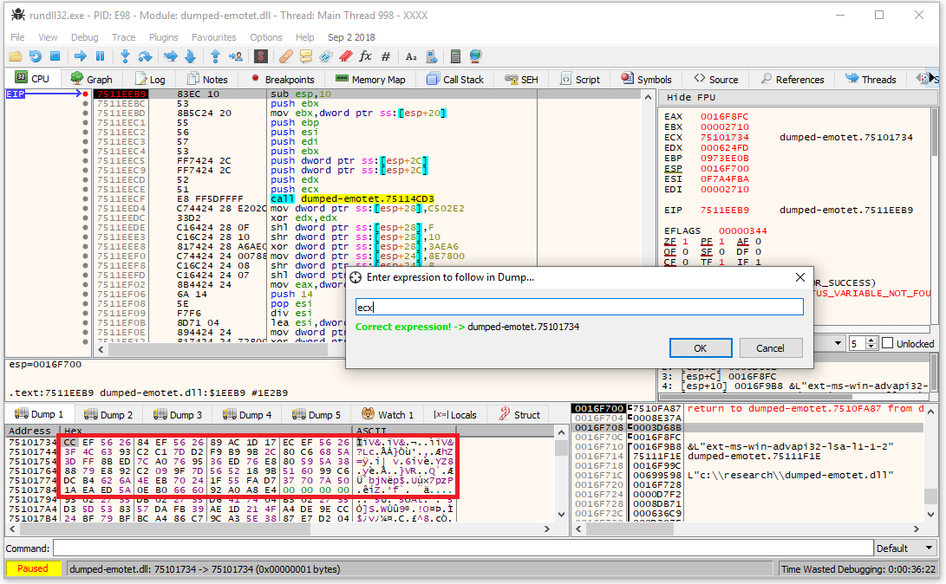Click the Labels hash icon
This screenshot has height=584, width=946.
(x=386, y=56)
